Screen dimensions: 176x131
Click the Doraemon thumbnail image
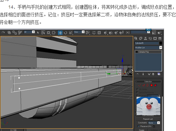[x=148, y=106]
